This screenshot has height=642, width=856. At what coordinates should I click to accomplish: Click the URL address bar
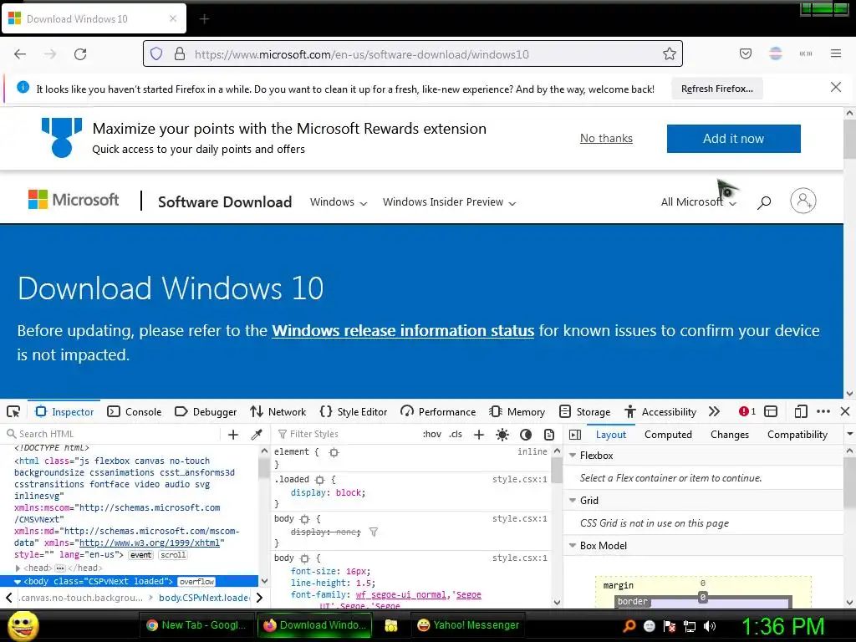click(x=413, y=54)
